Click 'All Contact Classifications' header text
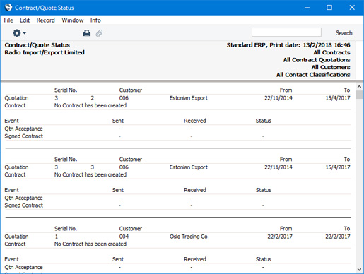 [313, 75]
